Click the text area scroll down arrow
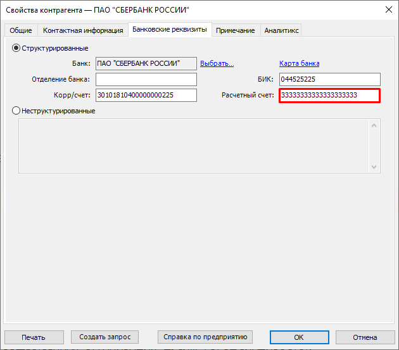399x350 pixels. (374, 167)
